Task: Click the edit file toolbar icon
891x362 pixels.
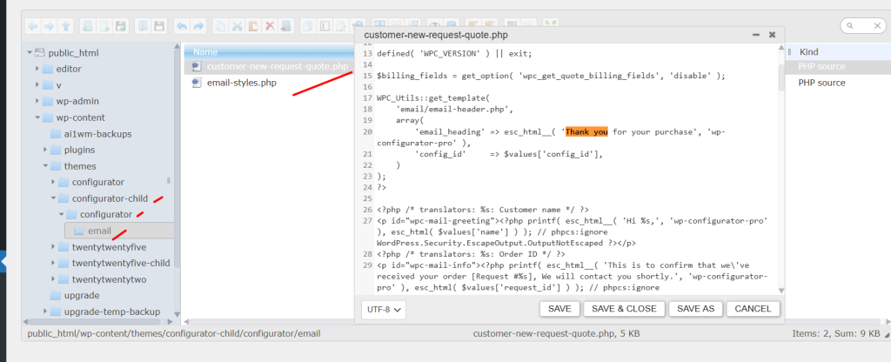Action: (341, 25)
